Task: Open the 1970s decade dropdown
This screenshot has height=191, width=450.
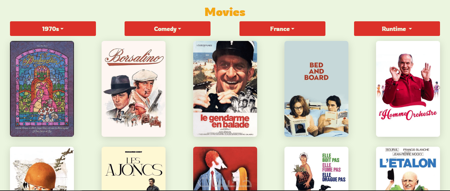Action: [53, 29]
